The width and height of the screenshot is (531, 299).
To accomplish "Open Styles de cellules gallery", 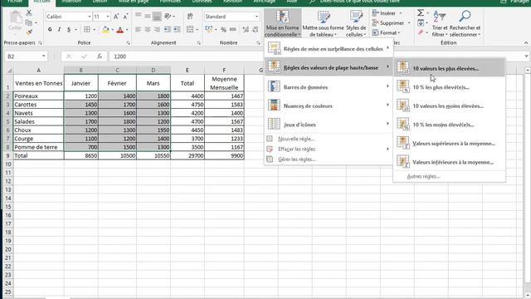I will pos(356,23).
